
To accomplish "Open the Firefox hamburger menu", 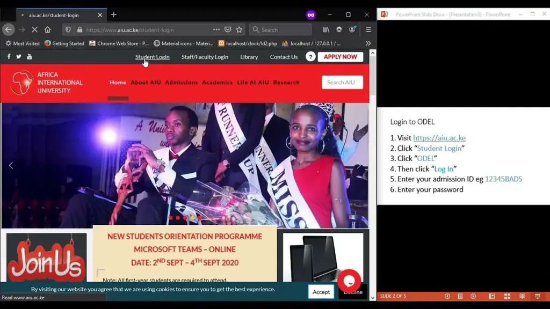I will point(368,30).
